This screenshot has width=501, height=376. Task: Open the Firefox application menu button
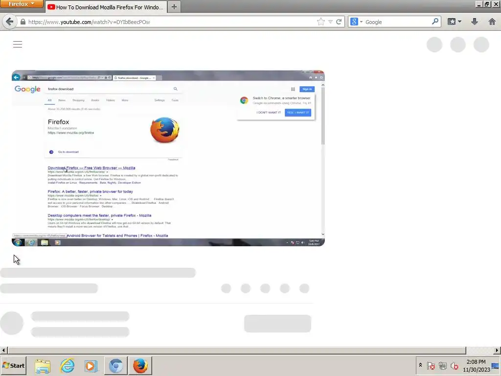pyautogui.click(x=22, y=4)
